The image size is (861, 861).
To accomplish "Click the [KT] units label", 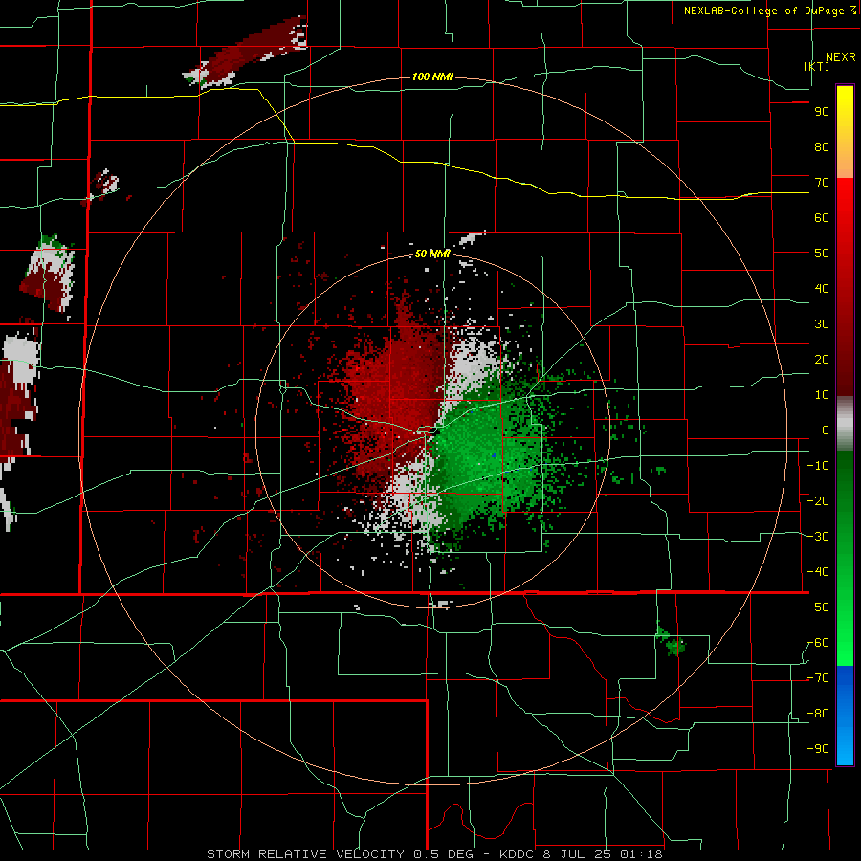I will 817,66.
